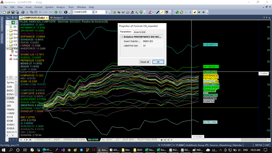
Task: Expand the Sectors folder in symbol tree
Action: tap(7, 38)
